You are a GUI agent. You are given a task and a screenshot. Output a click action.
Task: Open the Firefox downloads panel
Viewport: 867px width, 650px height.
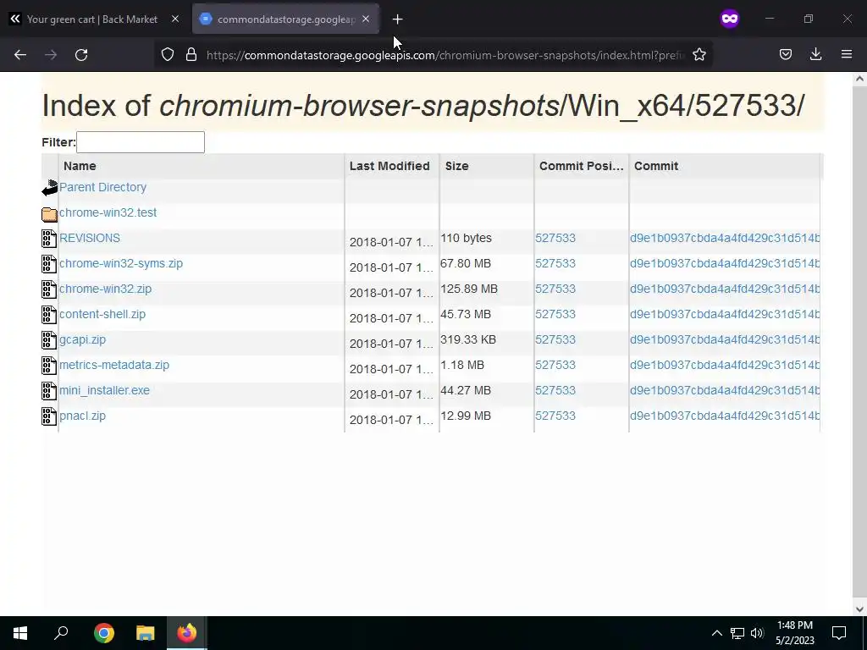coord(815,54)
